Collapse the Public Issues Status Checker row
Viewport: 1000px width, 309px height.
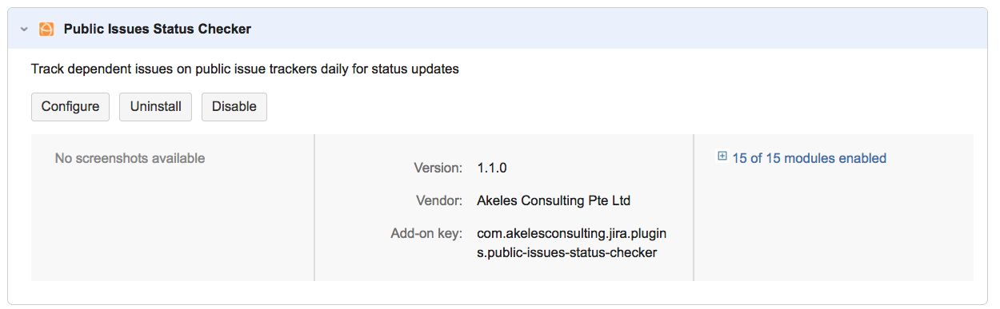(x=24, y=29)
